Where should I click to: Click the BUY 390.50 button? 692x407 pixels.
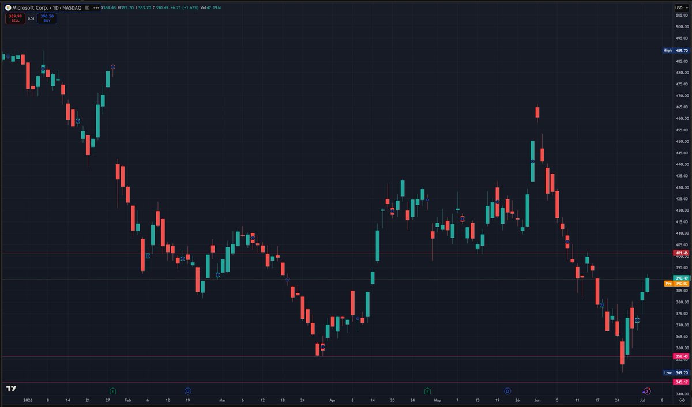click(x=47, y=18)
